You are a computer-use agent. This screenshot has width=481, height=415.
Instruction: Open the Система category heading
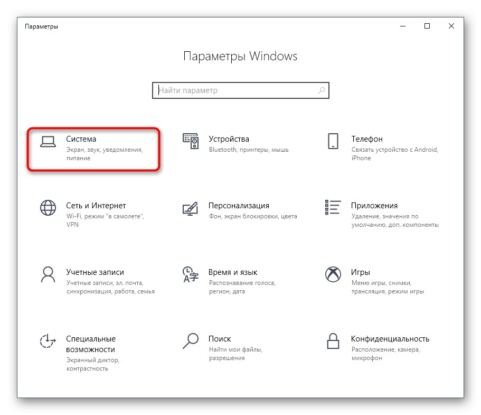click(x=81, y=139)
